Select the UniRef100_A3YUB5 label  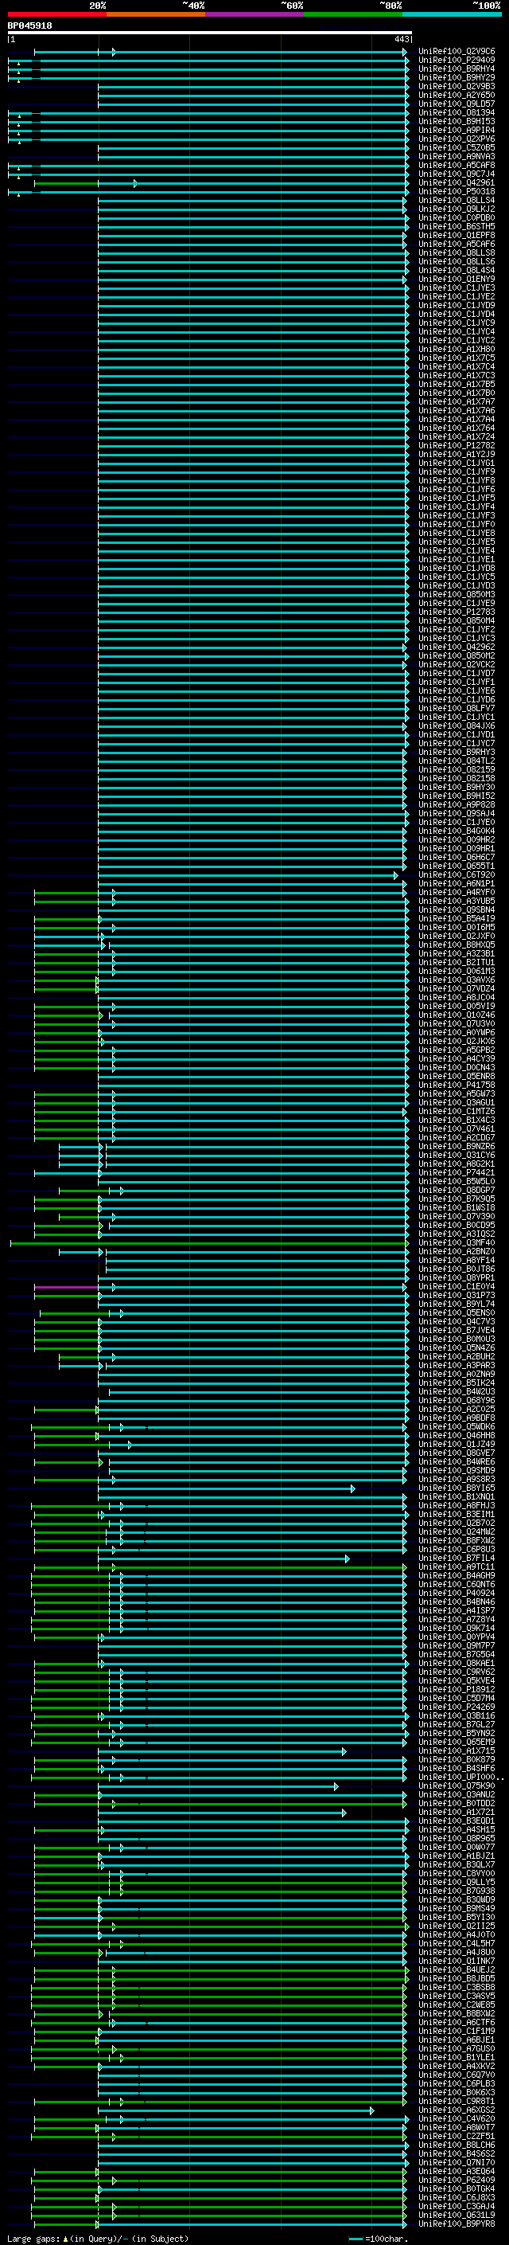(457, 902)
